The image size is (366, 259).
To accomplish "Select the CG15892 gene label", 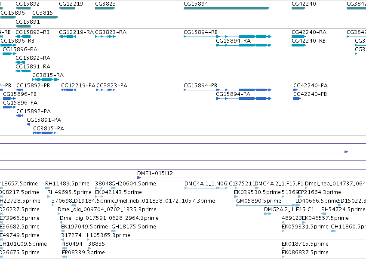I will coord(28,4).
